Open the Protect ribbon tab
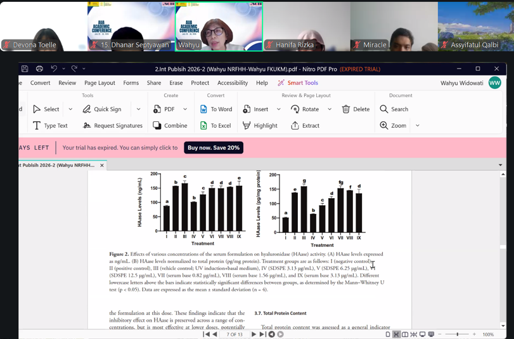Image resolution: width=514 pixels, height=339 pixels. (x=200, y=83)
